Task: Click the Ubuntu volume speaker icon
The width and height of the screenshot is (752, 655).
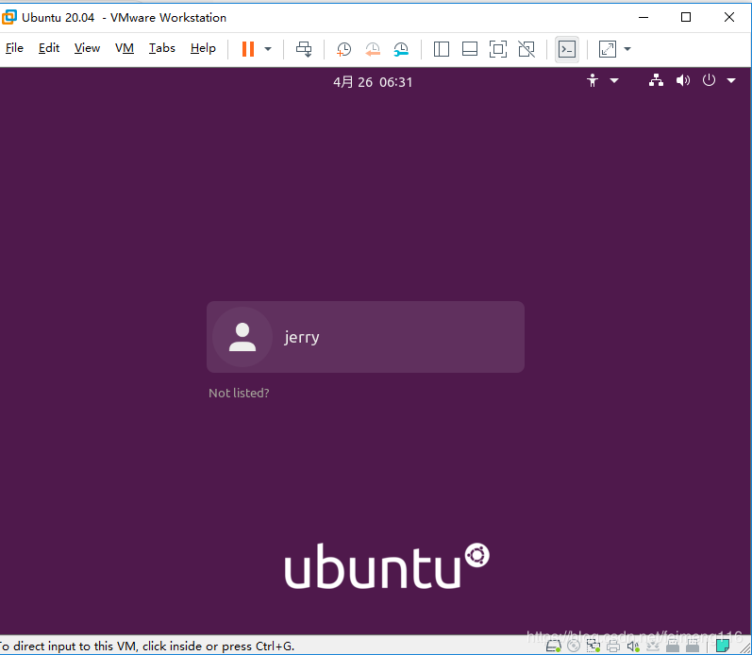Action: tap(683, 81)
